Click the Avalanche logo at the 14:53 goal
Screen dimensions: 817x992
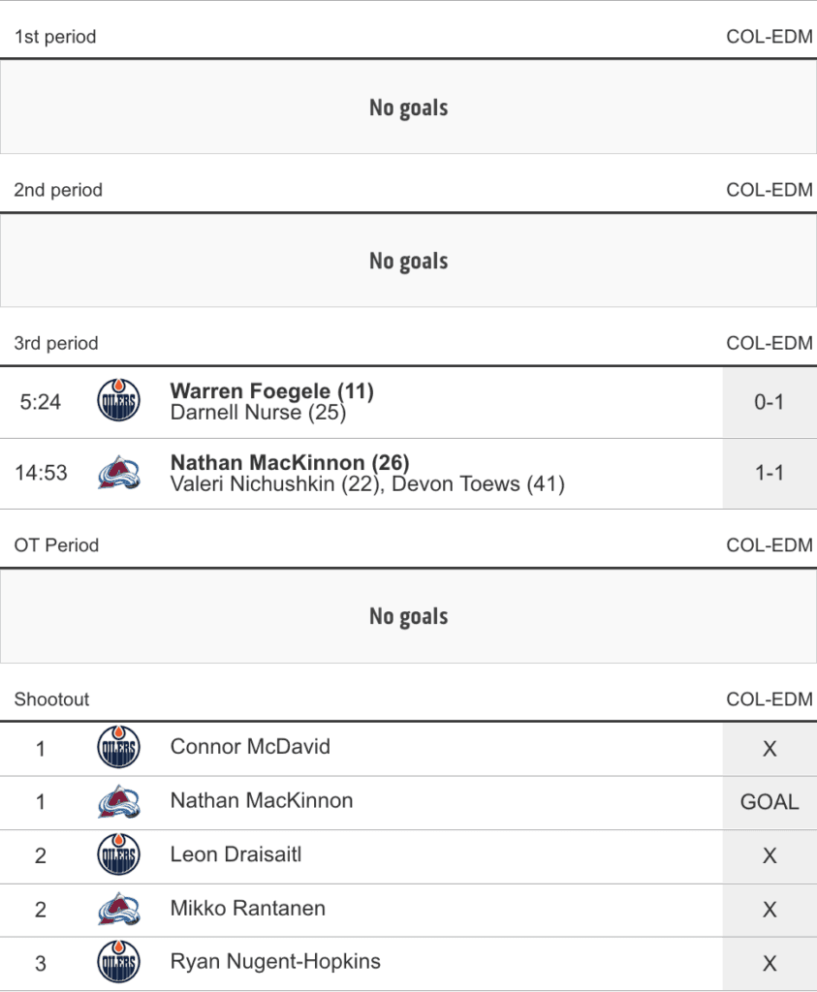[x=118, y=473]
